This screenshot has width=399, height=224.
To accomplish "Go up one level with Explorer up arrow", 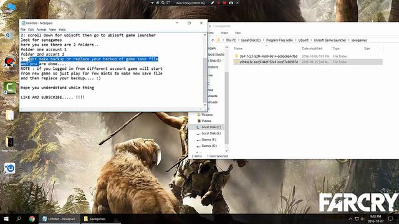I will click(213, 40).
